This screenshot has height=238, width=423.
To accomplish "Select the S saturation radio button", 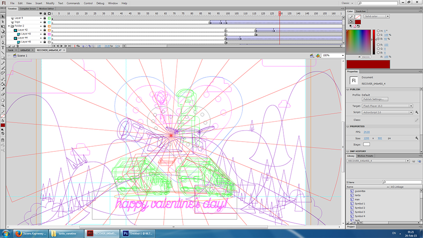I will coord(378,35).
